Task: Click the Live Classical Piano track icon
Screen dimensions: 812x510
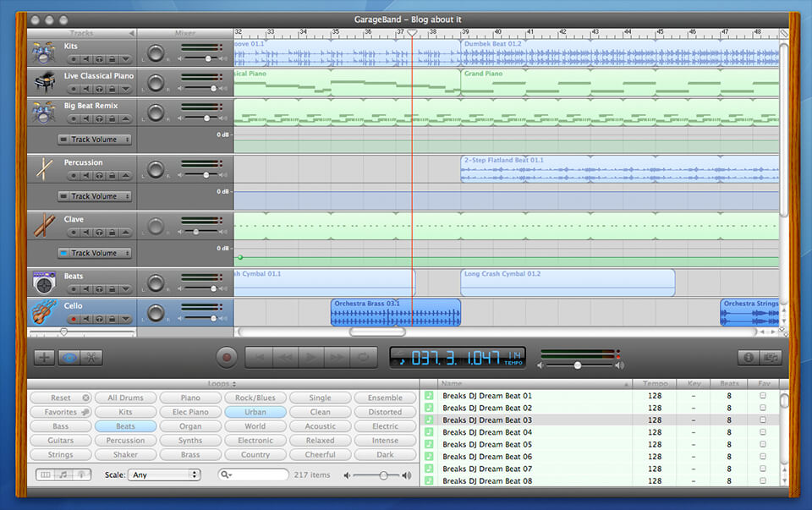Action: (x=45, y=82)
